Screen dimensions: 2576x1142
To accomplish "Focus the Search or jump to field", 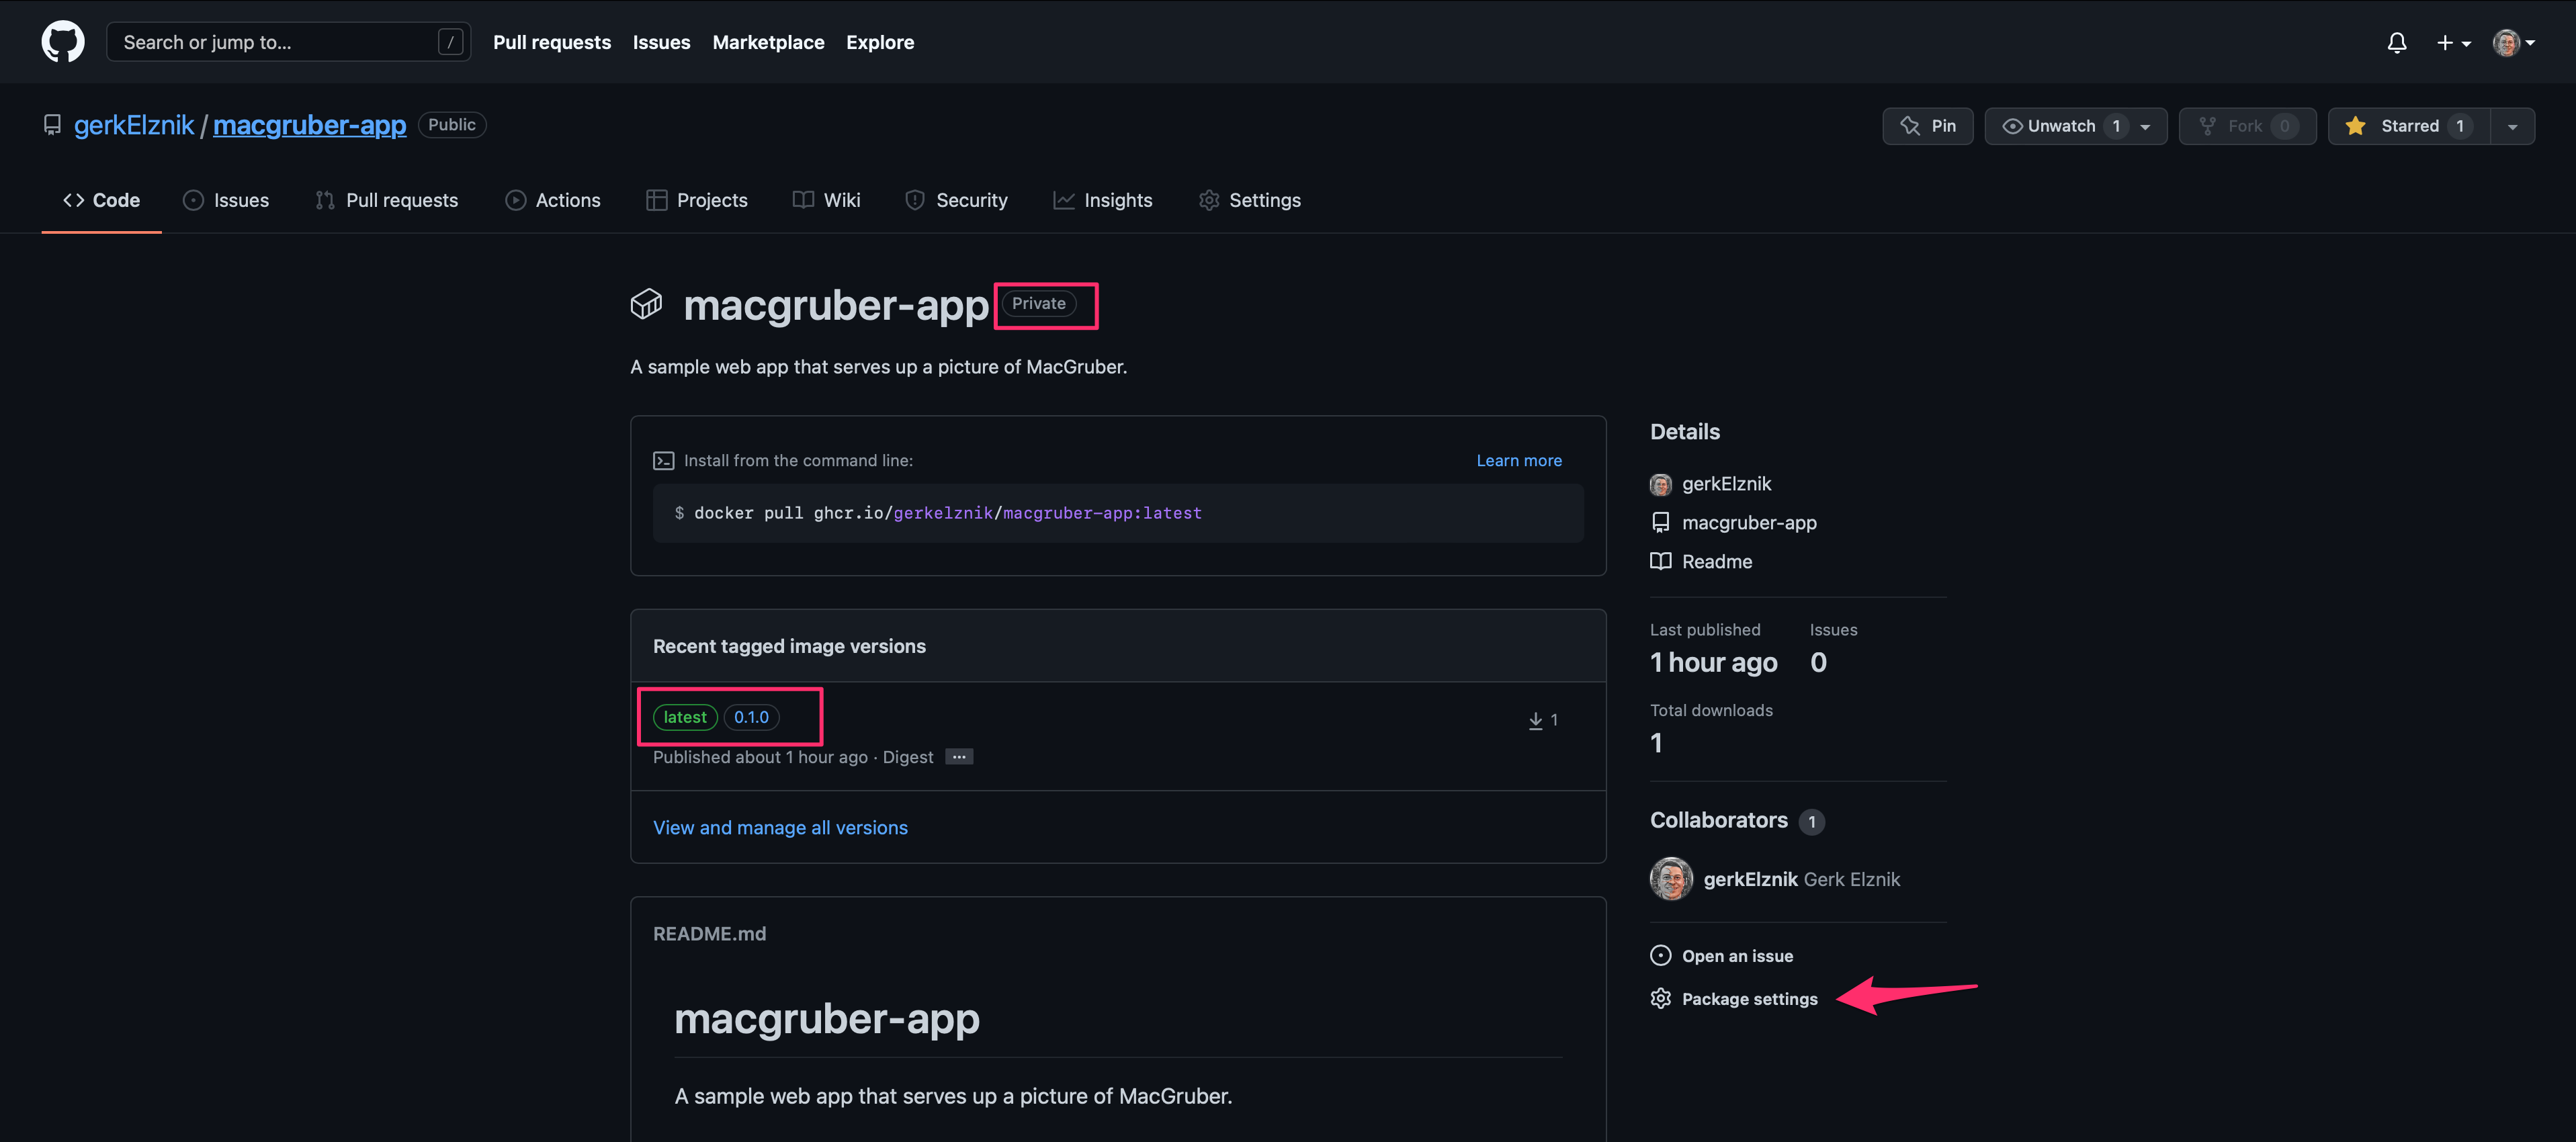I will point(288,42).
